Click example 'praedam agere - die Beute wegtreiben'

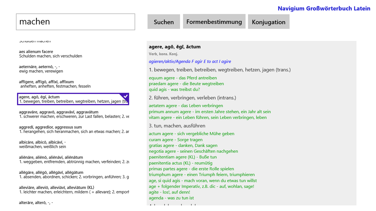[x=186, y=84]
